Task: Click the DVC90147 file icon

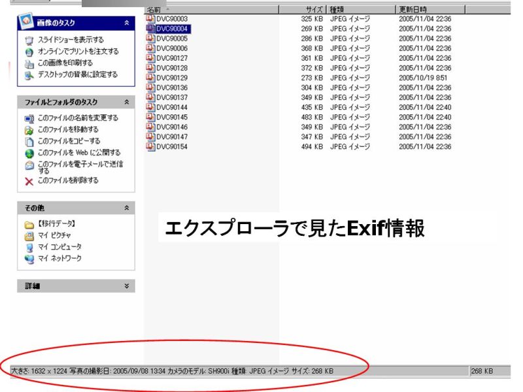Action: (x=150, y=137)
